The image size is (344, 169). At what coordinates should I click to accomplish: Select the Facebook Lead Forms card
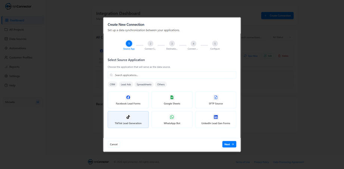128,100
